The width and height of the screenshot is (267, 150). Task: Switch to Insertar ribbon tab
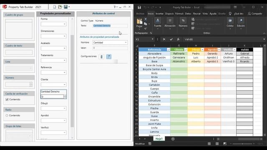click(159, 14)
